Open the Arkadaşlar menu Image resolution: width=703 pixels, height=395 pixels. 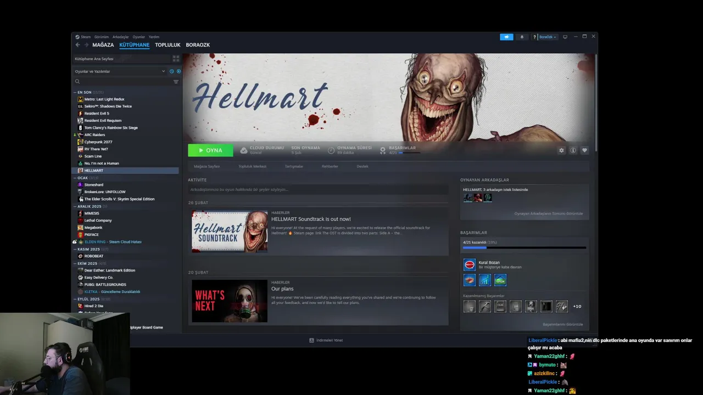click(121, 37)
